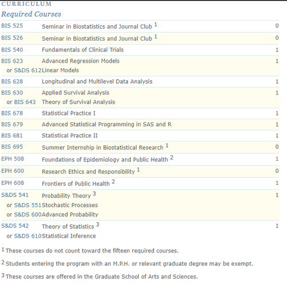Open the BIS 695 internship course link
The image size is (287, 284).
12,147
